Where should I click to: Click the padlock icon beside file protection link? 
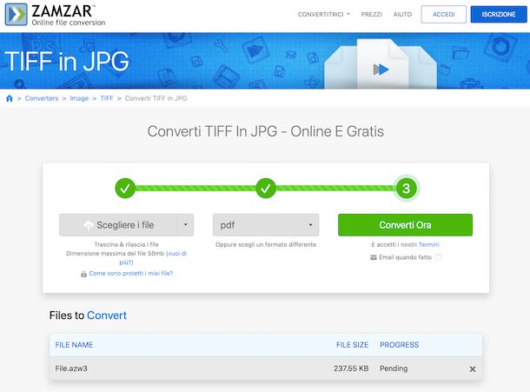(x=83, y=274)
